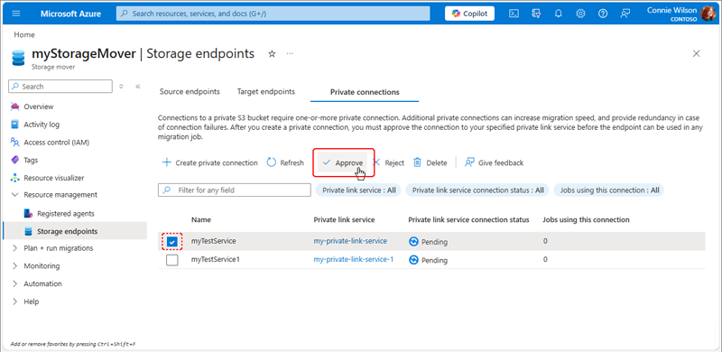722x352 pixels.
Task: Check the myTestService1 row checkbox
Action: click(x=171, y=260)
